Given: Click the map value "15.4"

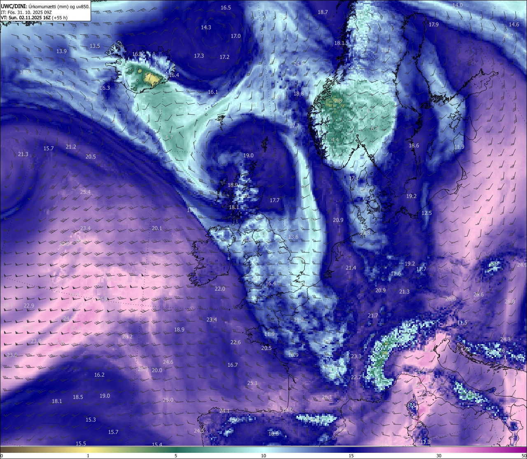Looking at the screenshot, I should tap(157, 445).
